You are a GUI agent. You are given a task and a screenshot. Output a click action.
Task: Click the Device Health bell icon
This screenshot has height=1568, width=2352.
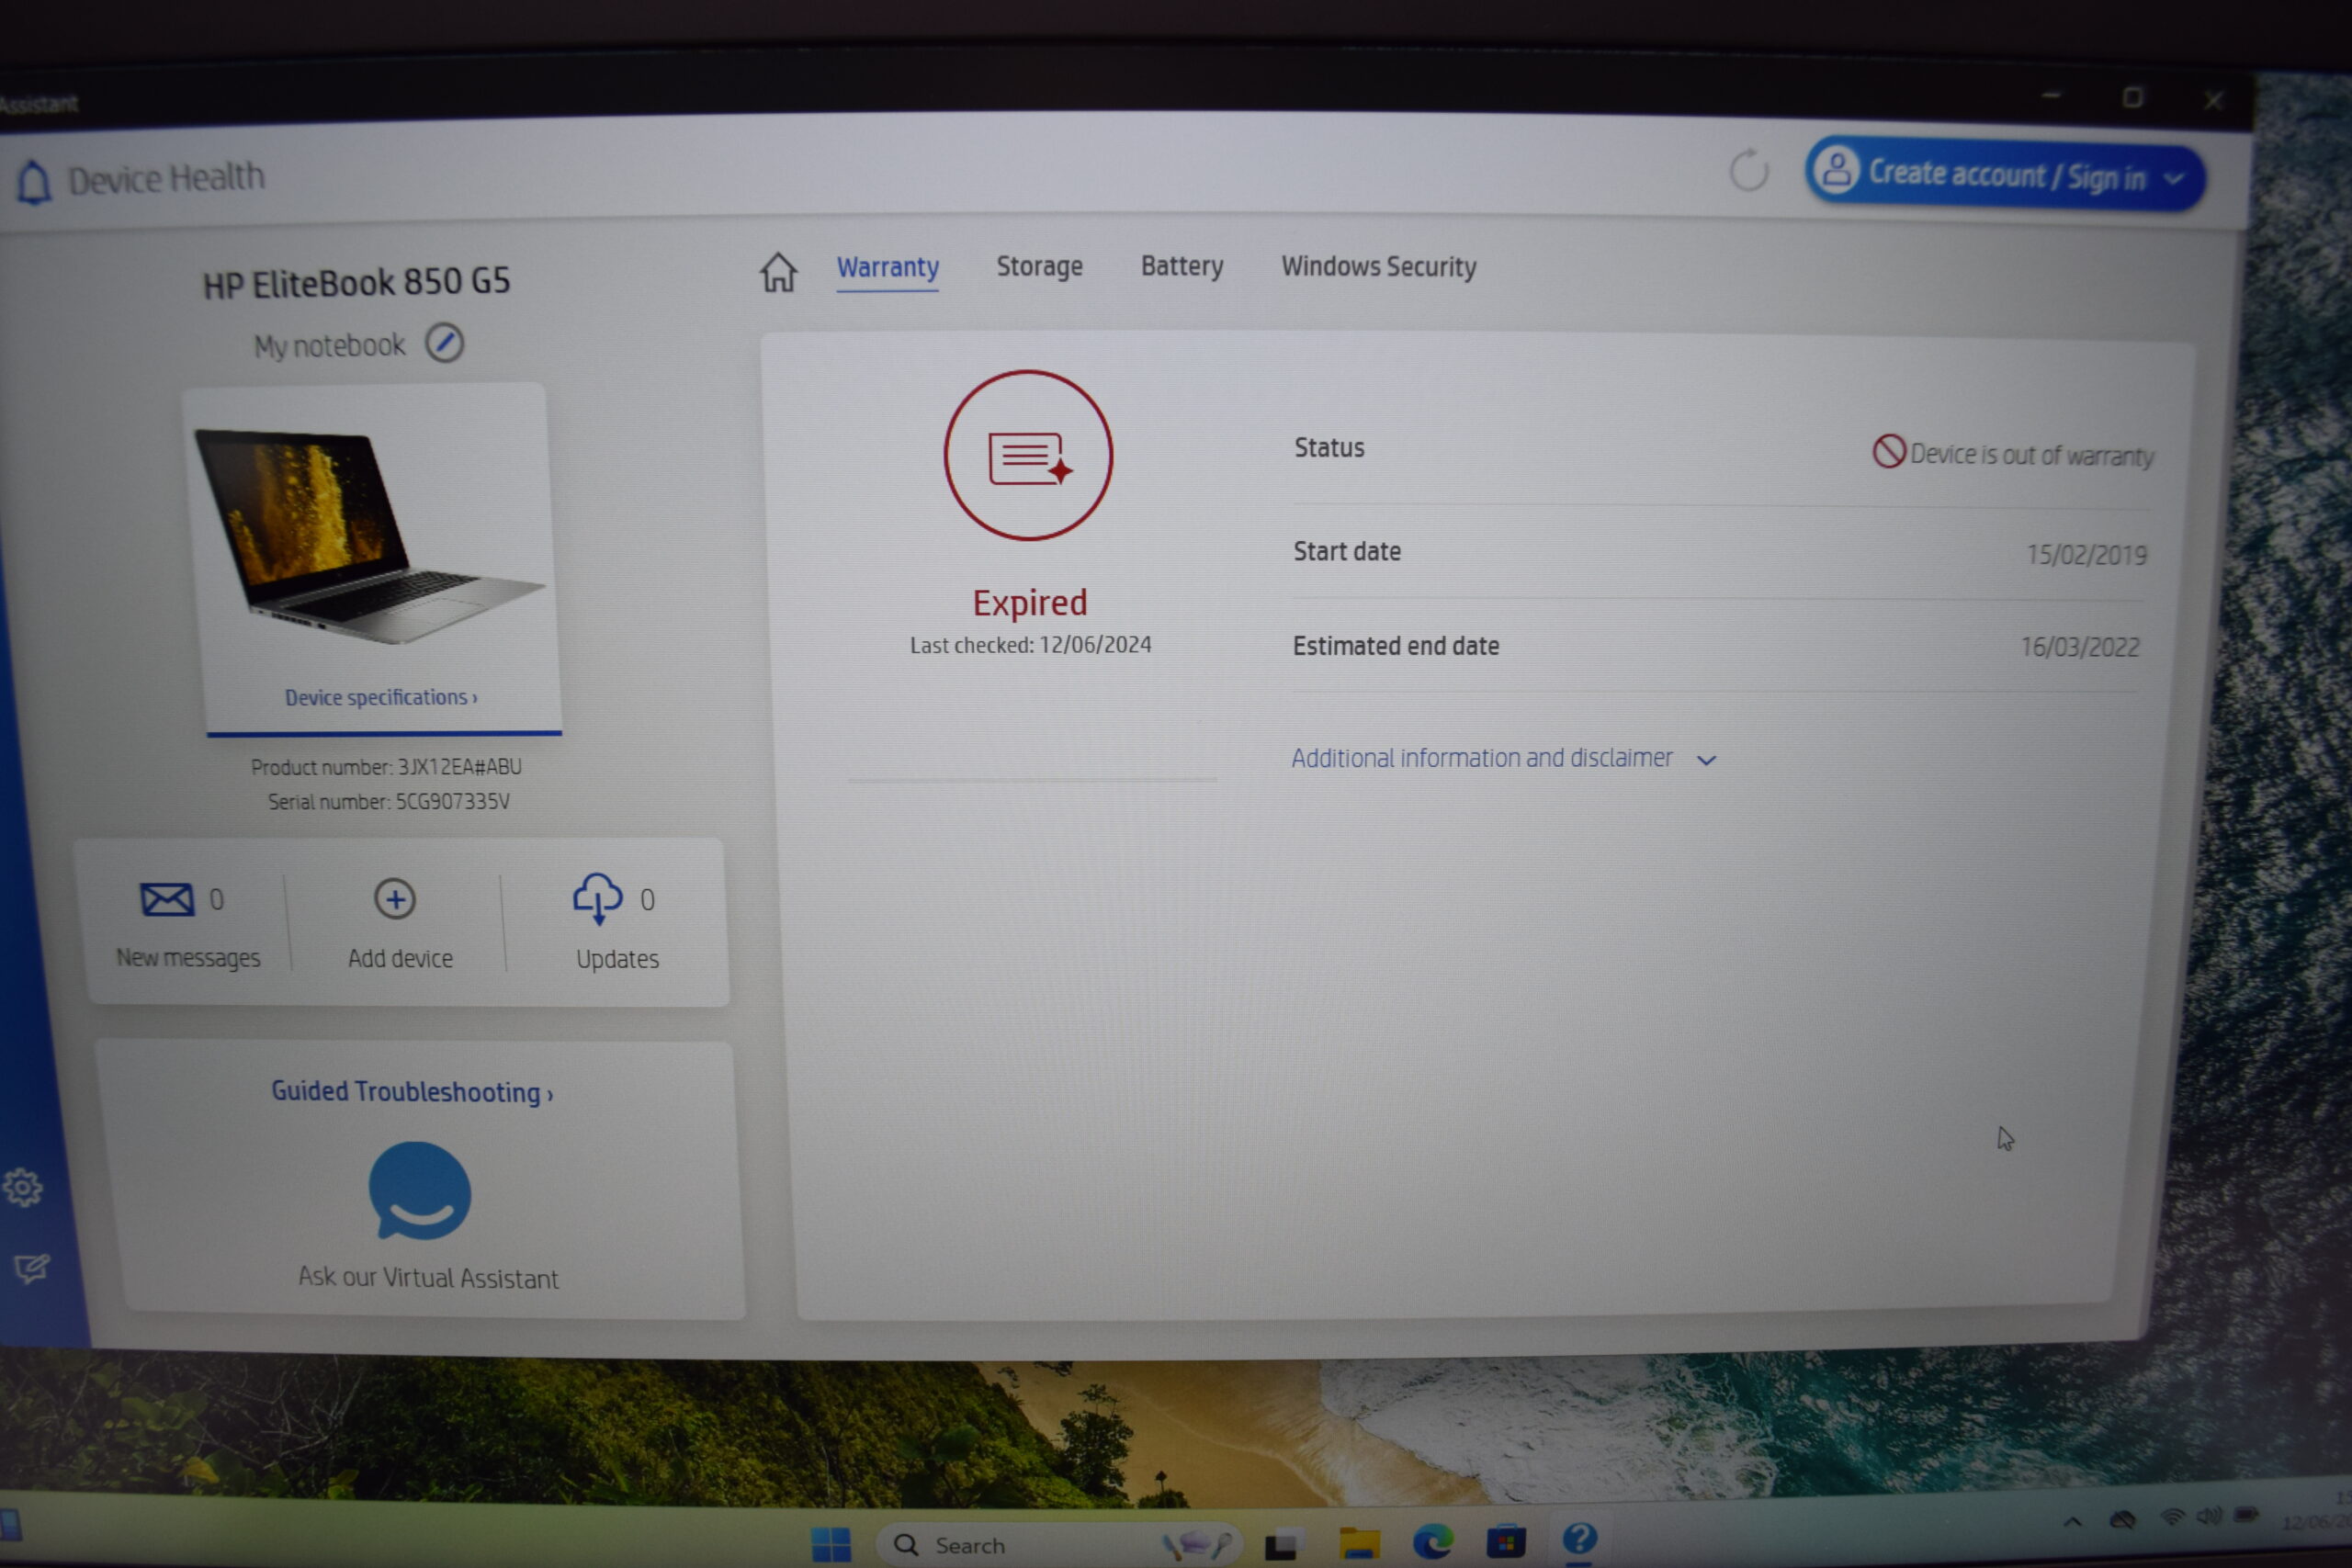point(34,183)
